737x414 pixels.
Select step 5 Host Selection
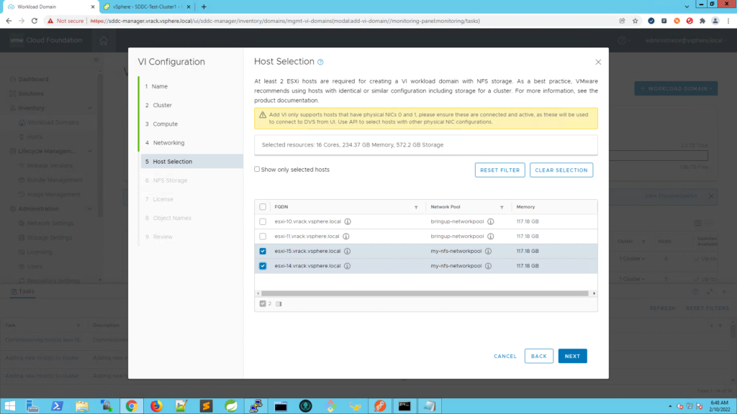191,162
